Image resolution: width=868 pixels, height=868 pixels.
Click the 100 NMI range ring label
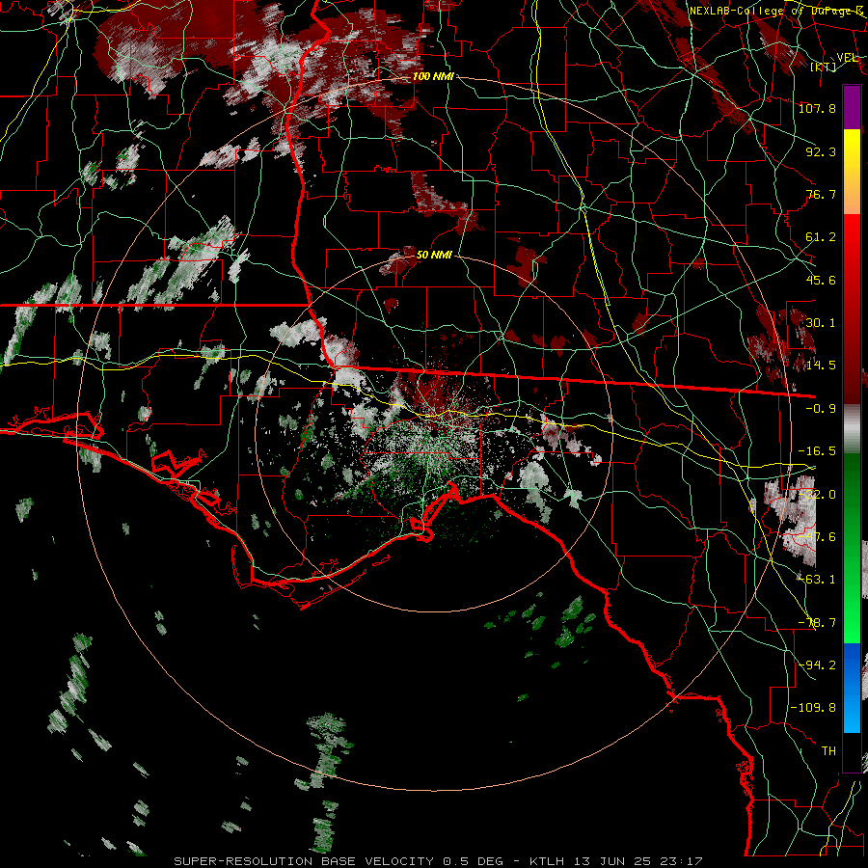click(433, 76)
